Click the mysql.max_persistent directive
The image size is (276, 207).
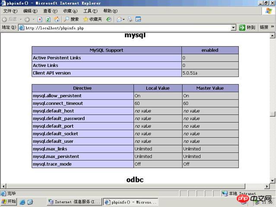[x=56, y=156]
